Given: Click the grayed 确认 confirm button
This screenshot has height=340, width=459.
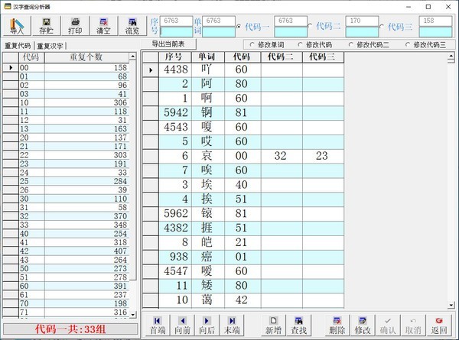Looking at the screenshot, I should pos(388,325).
